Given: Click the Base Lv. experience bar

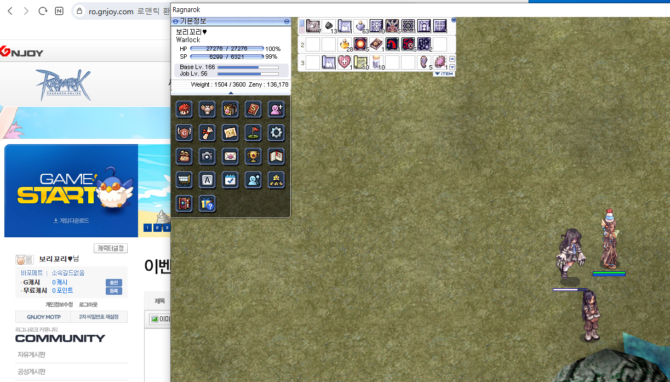Looking at the screenshot, I should [248, 67].
